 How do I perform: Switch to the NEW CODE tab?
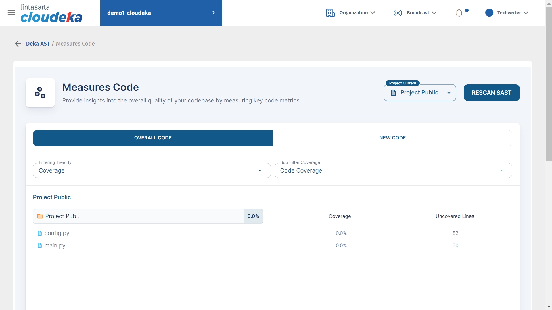(392, 138)
